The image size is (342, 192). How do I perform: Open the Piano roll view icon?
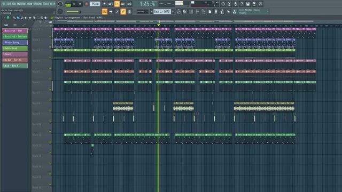185,12
